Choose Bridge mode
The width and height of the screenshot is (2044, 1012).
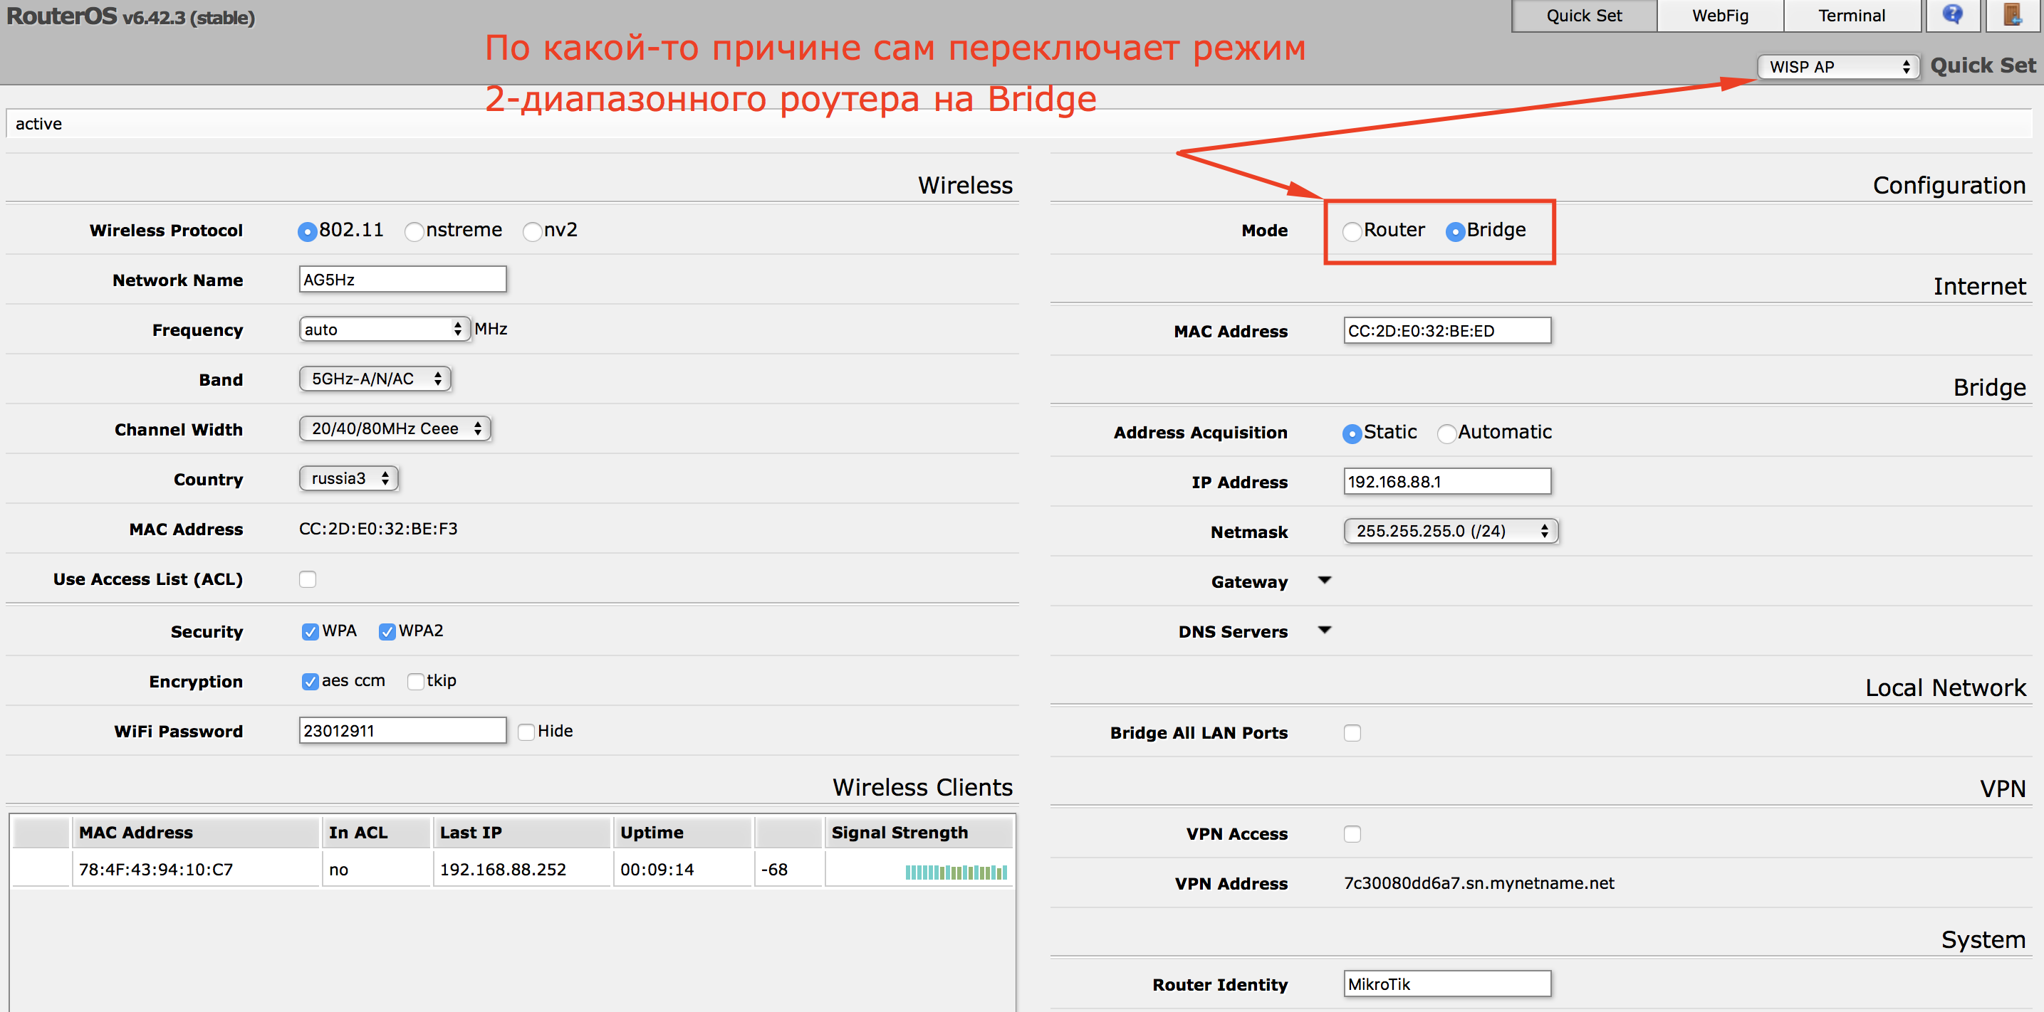click(x=1455, y=231)
